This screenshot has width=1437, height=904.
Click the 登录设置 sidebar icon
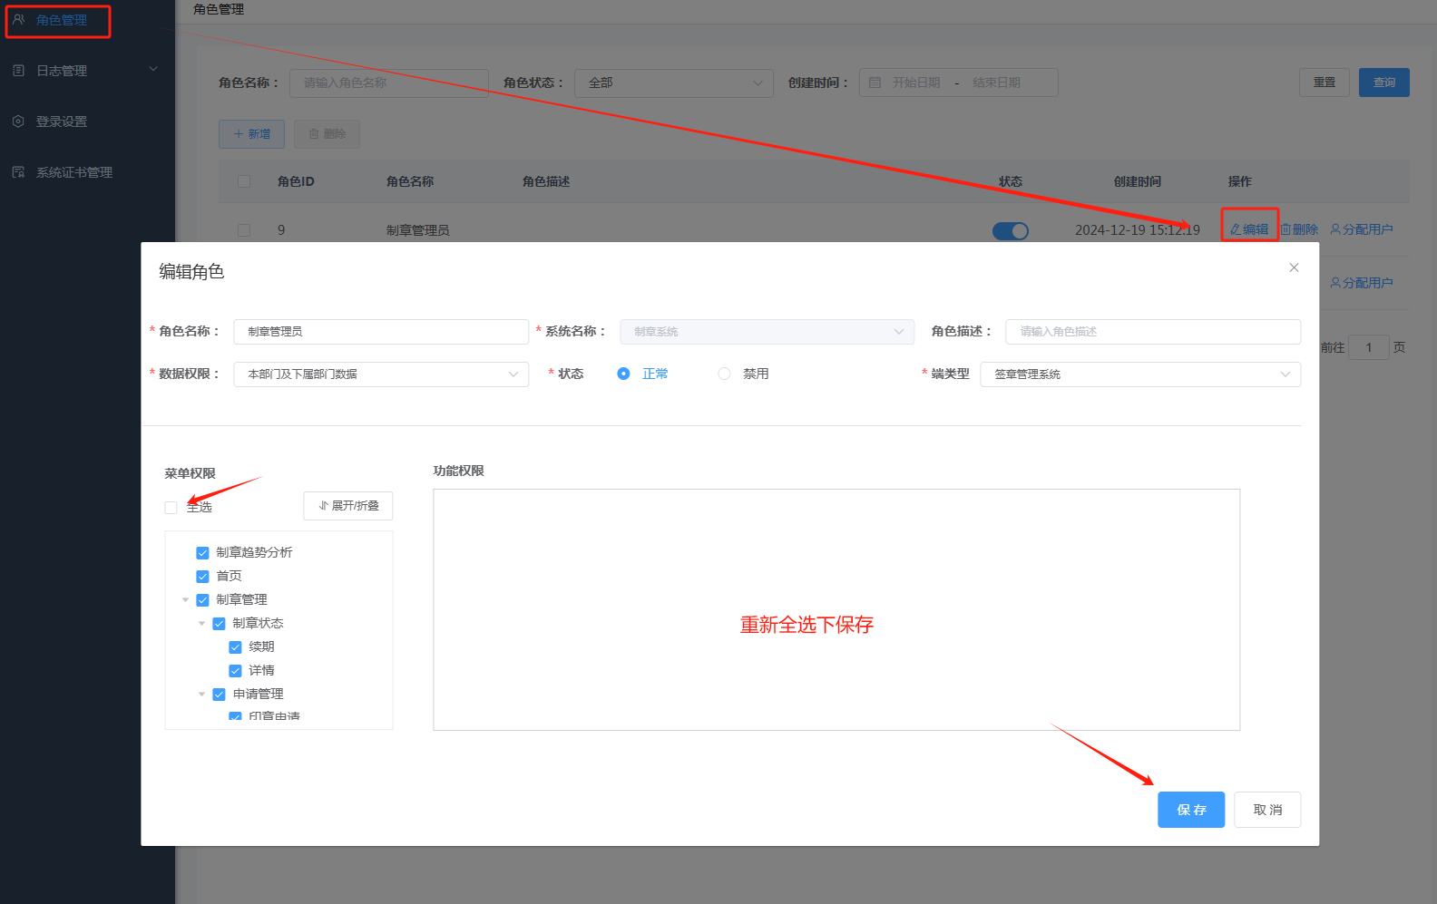[18, 122]
